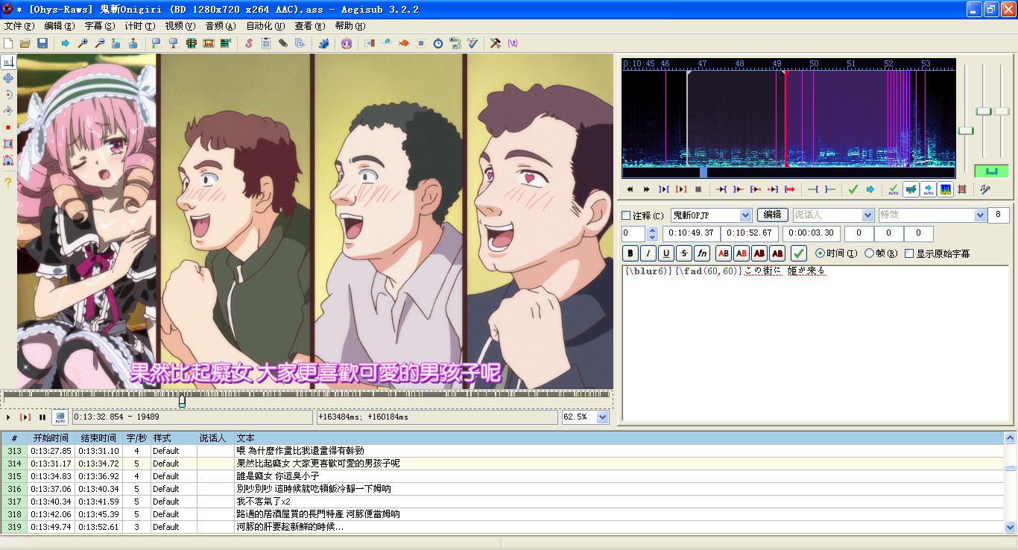This screenshot has width=1018, height=550.
Task: Commit line text green checkmark button
Action: tap(799, 253)
